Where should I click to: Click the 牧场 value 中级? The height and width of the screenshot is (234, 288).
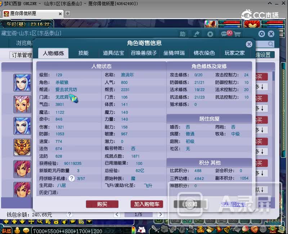coord(235,134)
